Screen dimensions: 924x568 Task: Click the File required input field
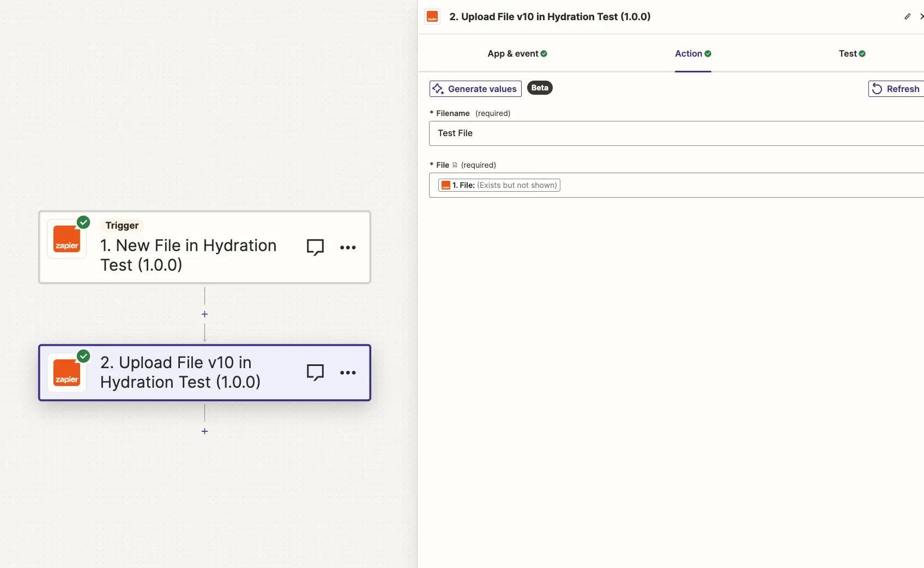coord(677,185)
